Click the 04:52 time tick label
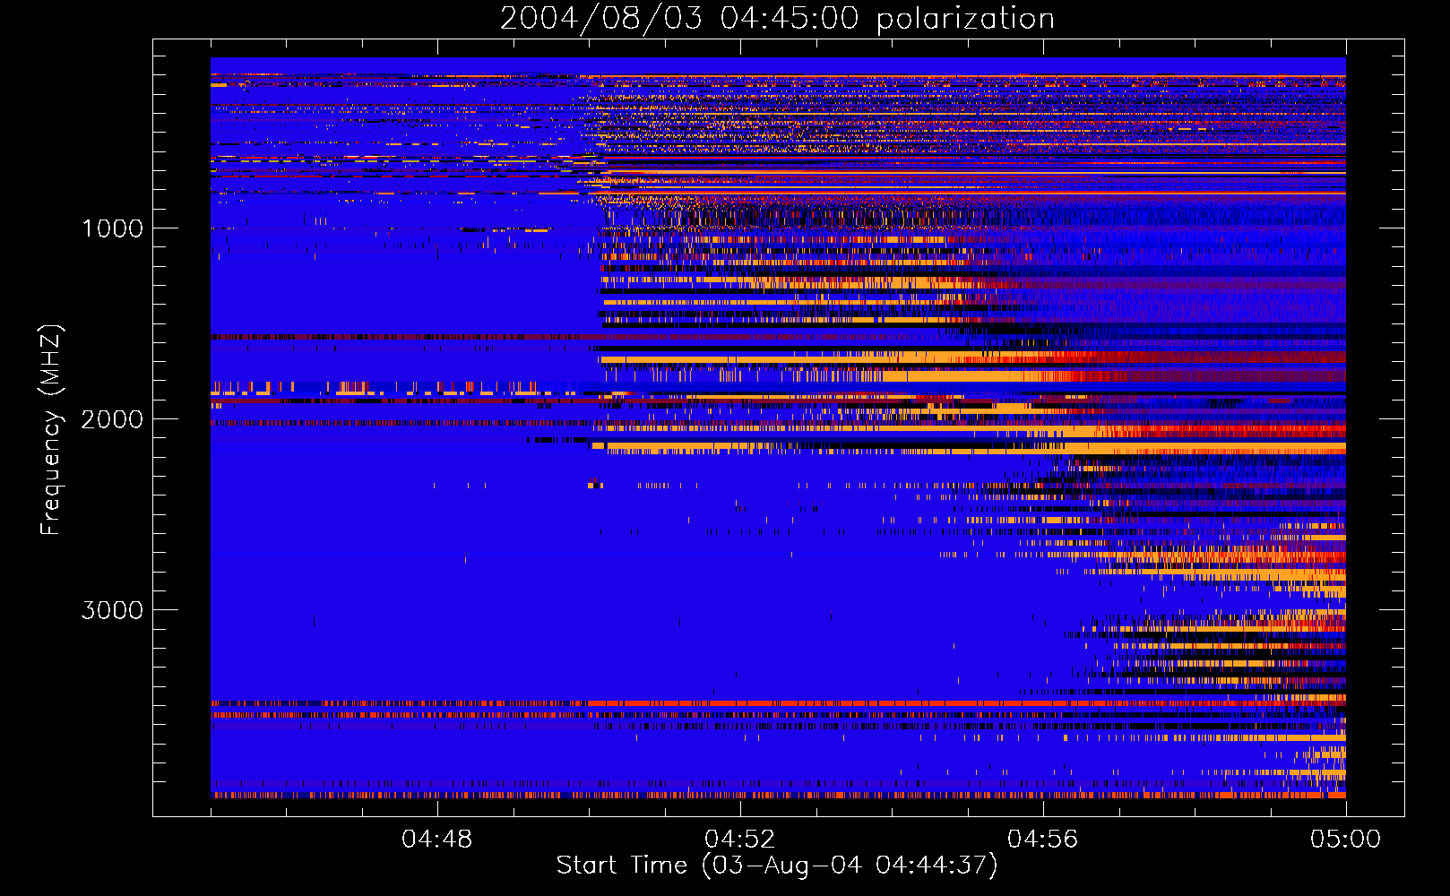Image resolution: width=1450 pixels, height=896 pixels. 740,840
